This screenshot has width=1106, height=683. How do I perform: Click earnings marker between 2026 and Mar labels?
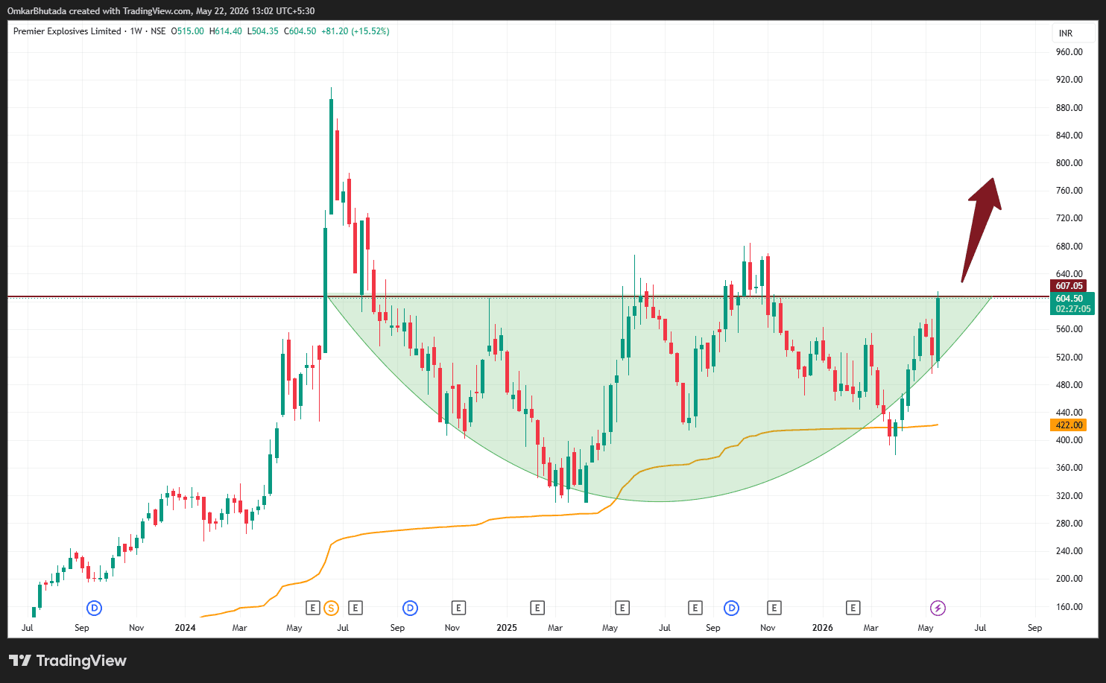click(x=853, y=609)
